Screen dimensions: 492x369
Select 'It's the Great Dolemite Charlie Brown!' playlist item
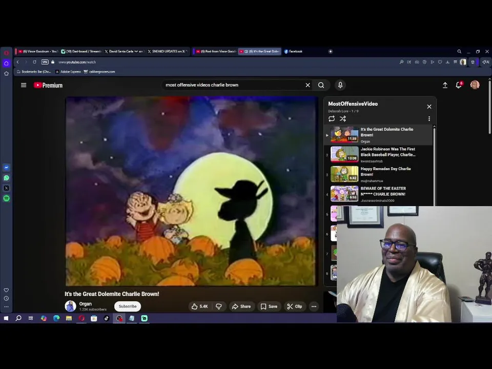pyautogui.click(x=378, y=135)
